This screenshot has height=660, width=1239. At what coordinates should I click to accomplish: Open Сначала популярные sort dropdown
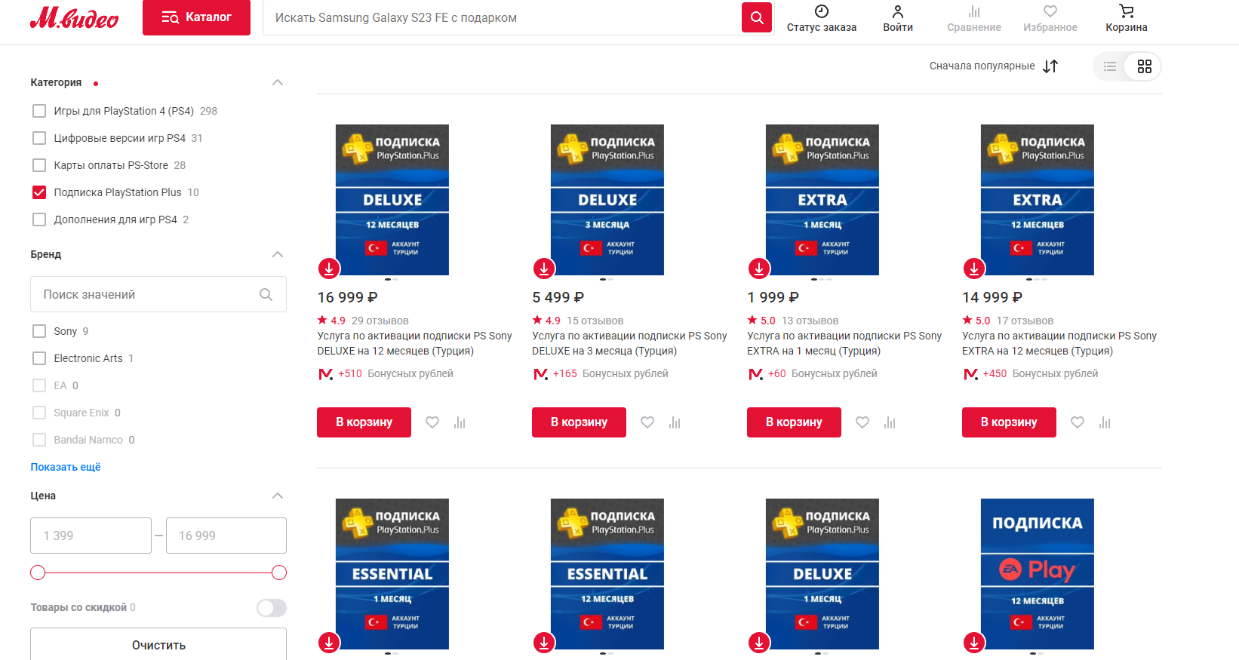click(x=993, y=66)
